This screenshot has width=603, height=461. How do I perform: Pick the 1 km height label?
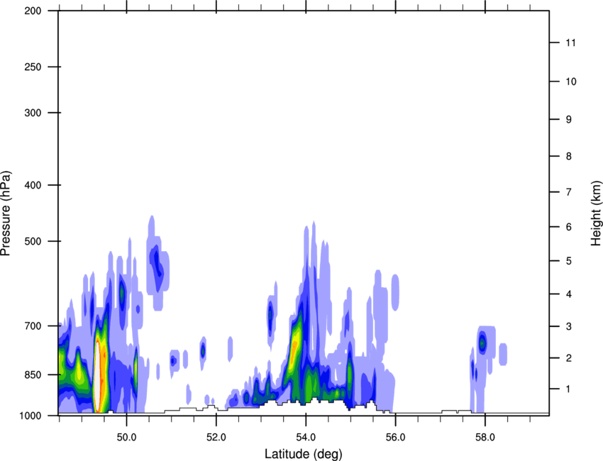point(569,389)
